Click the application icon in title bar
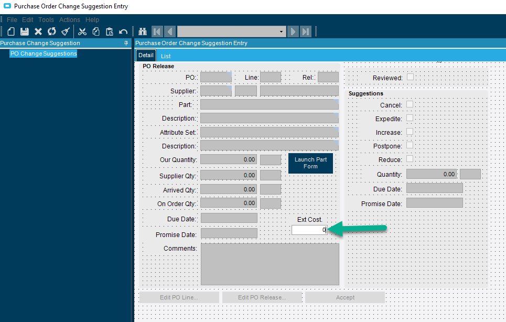The height and width of the screenshot is (322, 506). tap(7, 6)
